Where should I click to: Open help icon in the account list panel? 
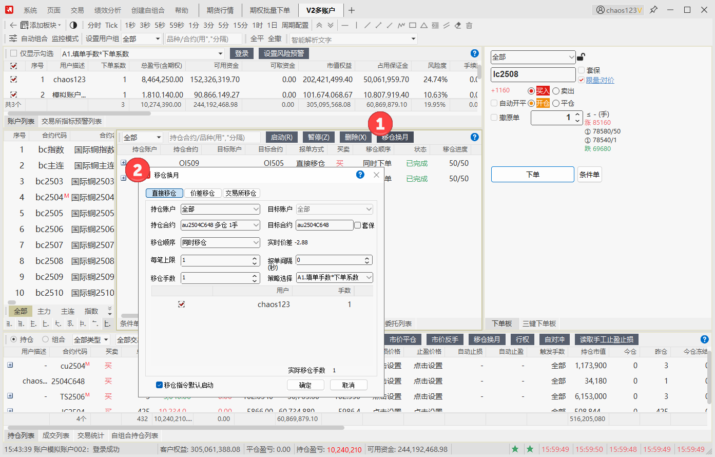(475, 53)
